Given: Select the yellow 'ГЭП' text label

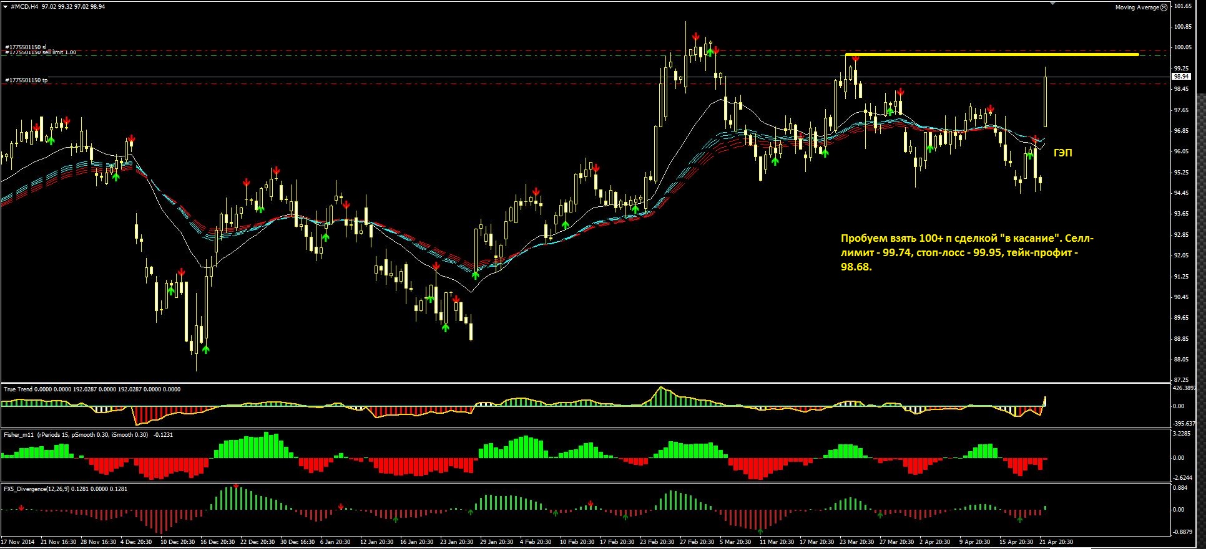Looking at the screenshot, I should point(1062,153).
